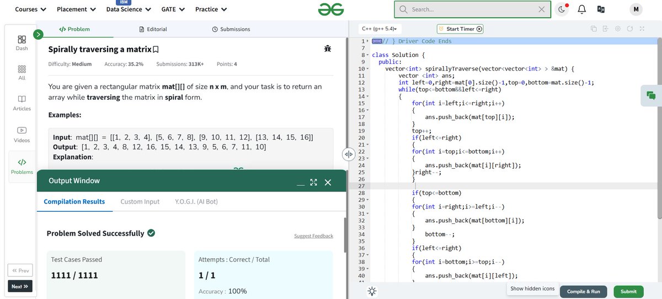Select the Custom Input tab
Viewport: 662px width, 299px height.
pos(140,201)
